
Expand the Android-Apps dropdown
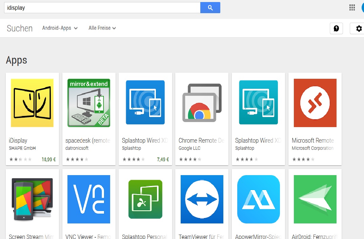pyautogui.click(x=60, y=28)
